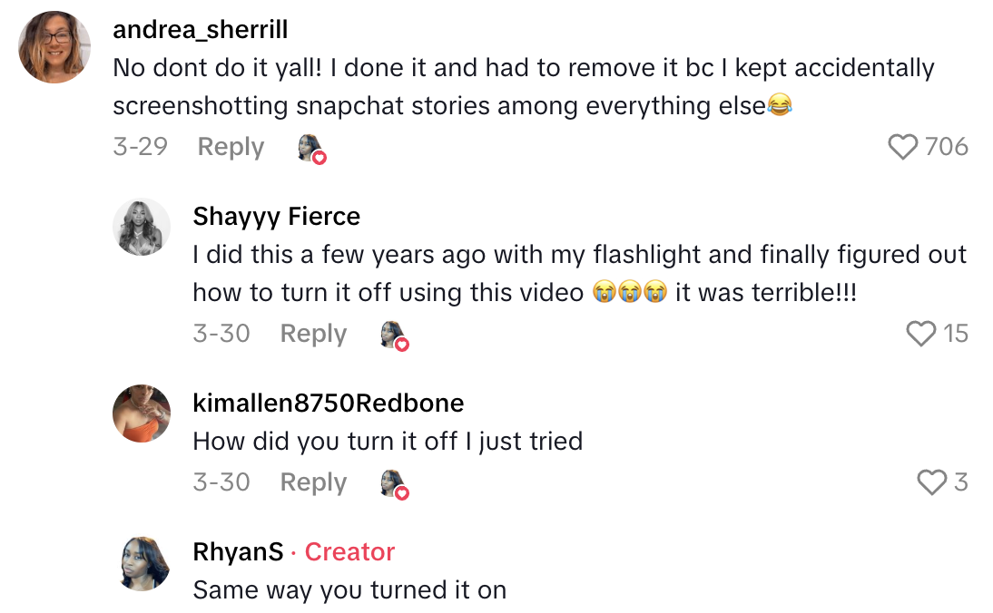Screen dimensions: 993x613
Task: Visit andrea_sherrill's username link
Action: (200, 30)
